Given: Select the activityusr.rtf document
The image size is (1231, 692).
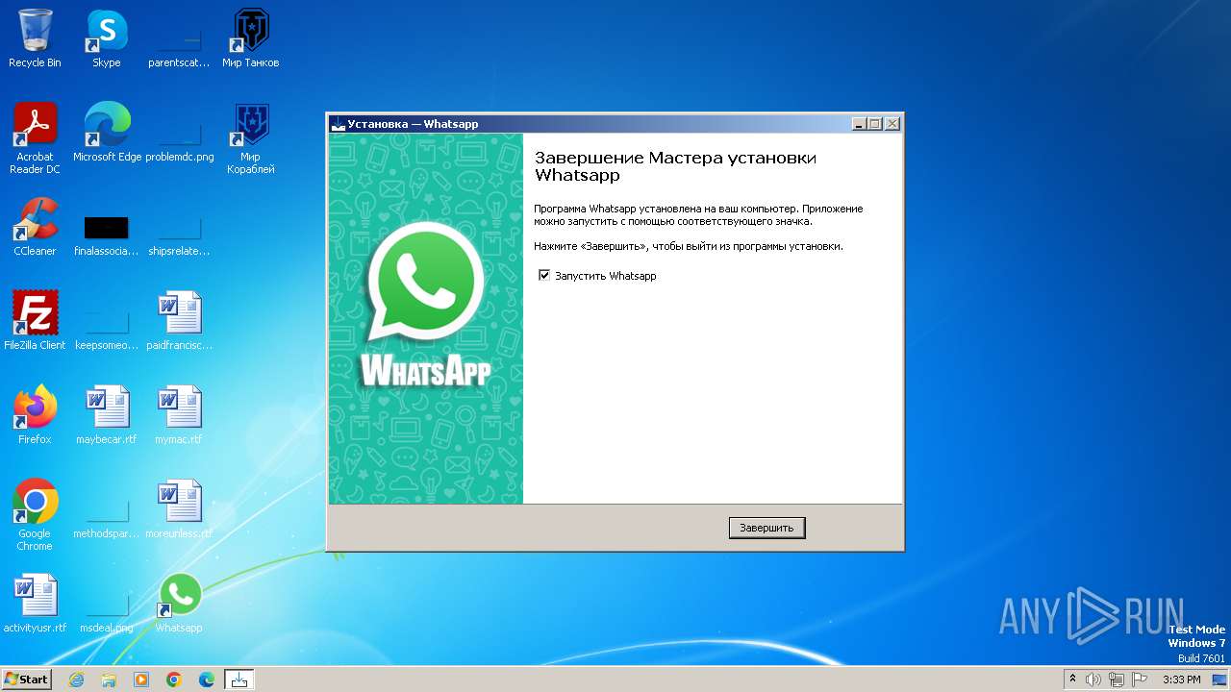Looking at the screenshot, I should tap(35, 604).
